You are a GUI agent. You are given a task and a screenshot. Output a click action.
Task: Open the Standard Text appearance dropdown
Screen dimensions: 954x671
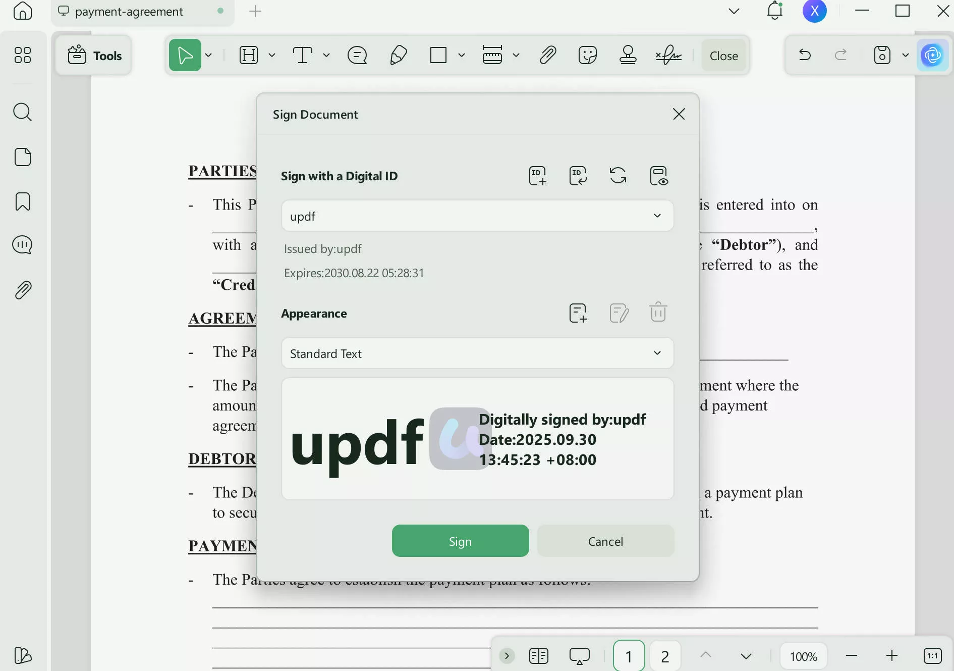click(657, 353)
